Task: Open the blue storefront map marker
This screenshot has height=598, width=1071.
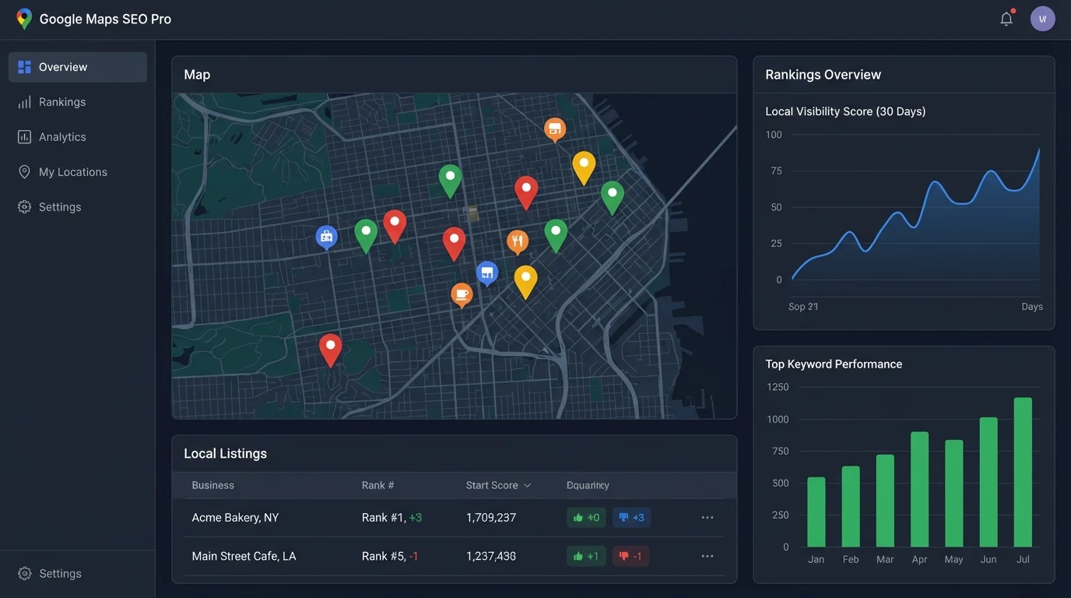Action: click(x=485, y=272)
